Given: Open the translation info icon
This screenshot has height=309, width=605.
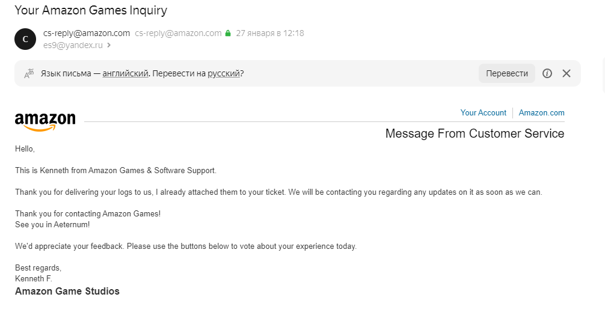Looking at the screenshot, I should pos(547,73).
